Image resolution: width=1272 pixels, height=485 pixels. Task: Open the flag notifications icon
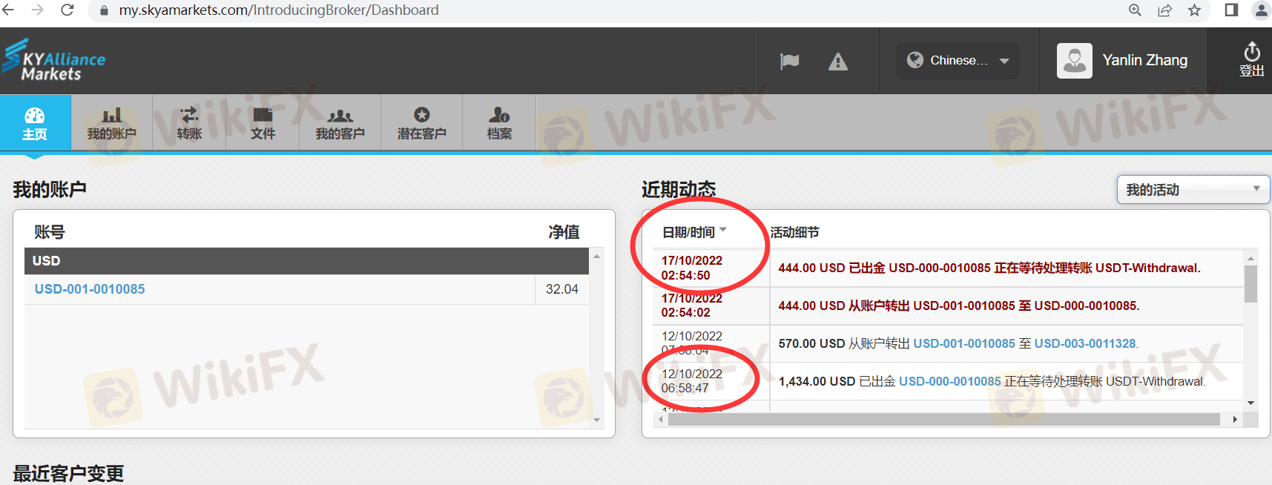click(x=790, y=61)
